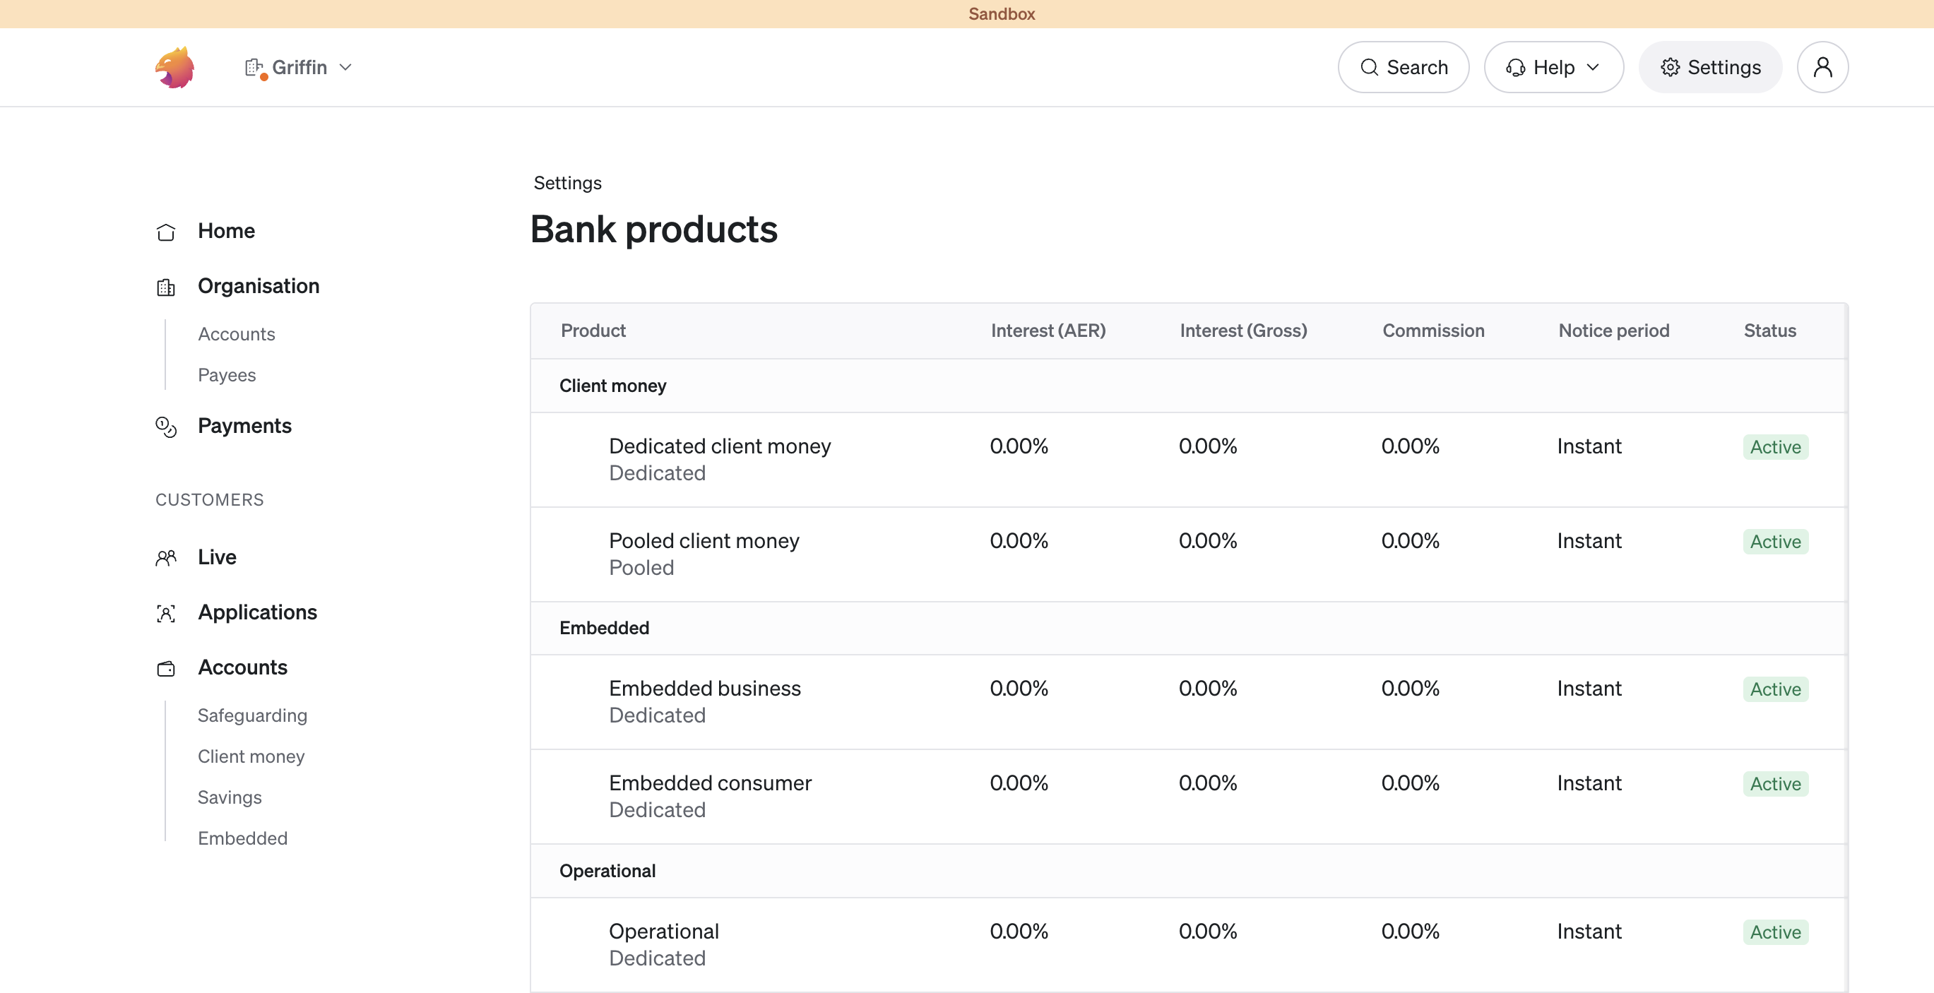
Task: Click the Griffin phoenix logo
Action: pyautogui.click(x=175, y=67)
